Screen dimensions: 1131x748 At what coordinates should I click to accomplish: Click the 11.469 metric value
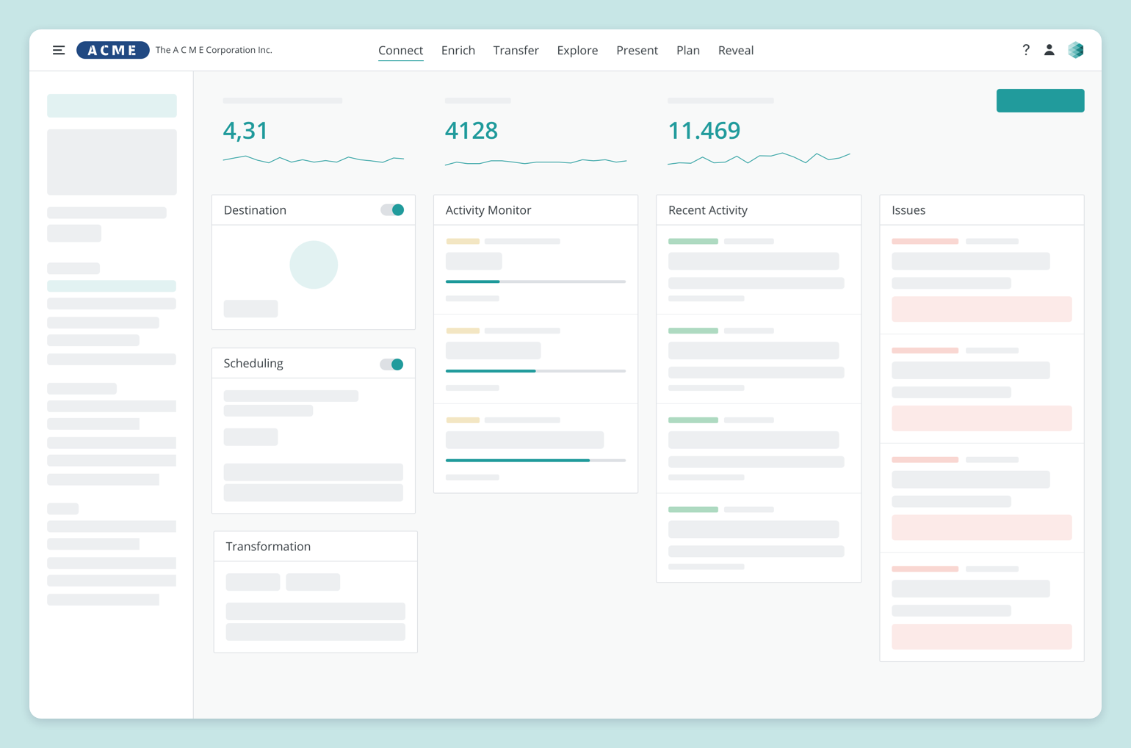tap(704, 131)
